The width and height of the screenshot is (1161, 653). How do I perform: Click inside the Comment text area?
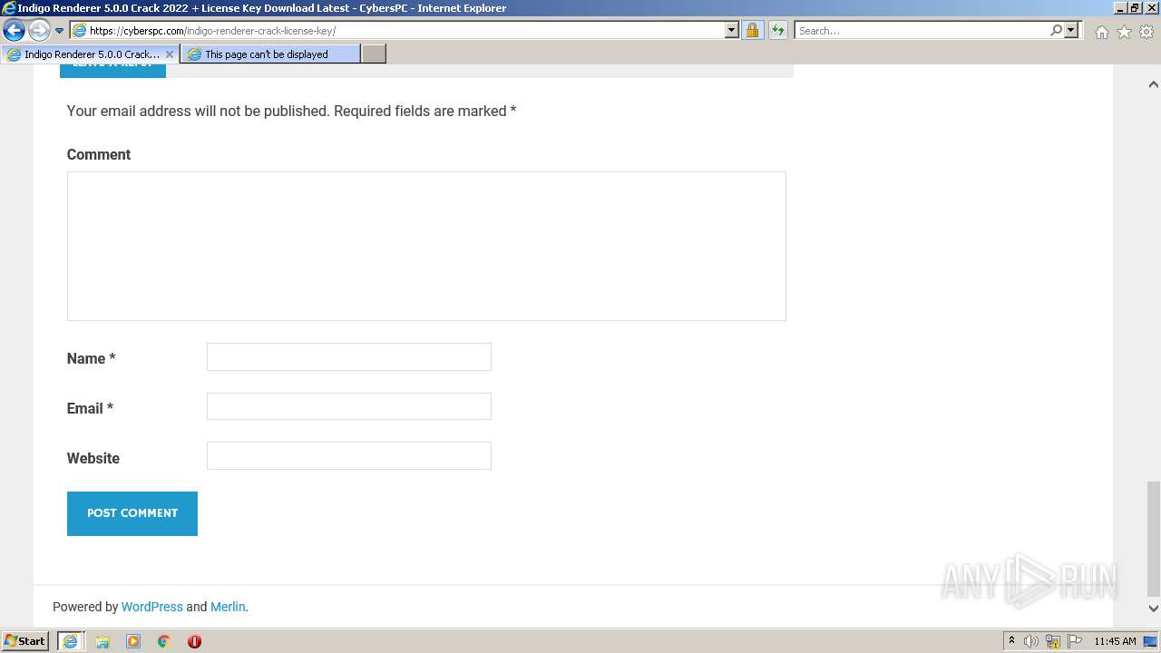[x=426, y=246]
